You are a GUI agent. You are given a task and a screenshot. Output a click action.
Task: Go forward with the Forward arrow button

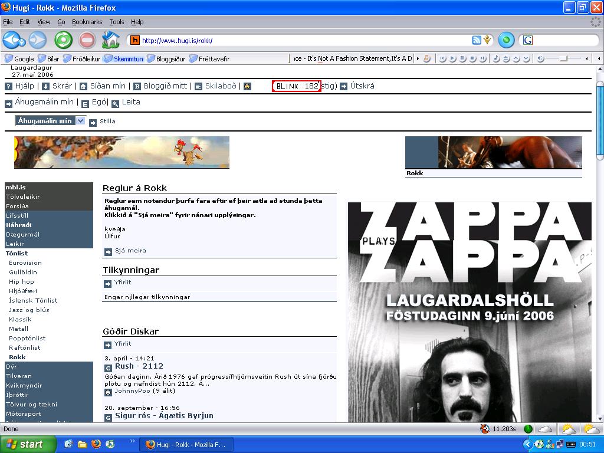pos(38,40)
